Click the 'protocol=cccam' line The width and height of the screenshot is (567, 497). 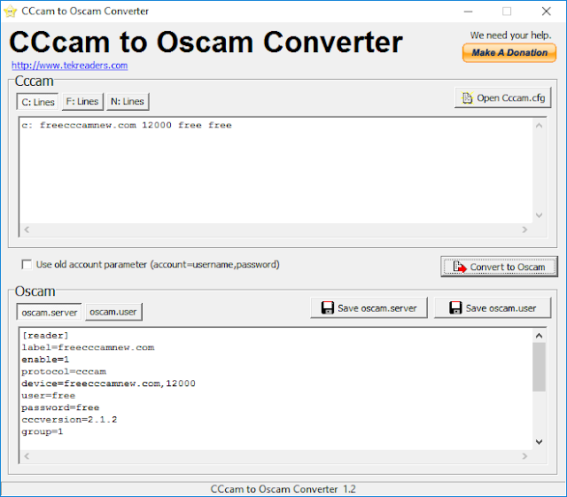coord(64,371)
